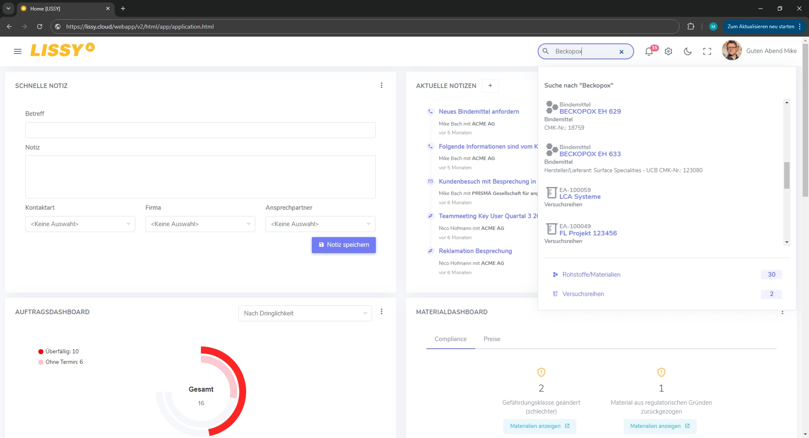Open a new browser tab

[x=123, y=8]
